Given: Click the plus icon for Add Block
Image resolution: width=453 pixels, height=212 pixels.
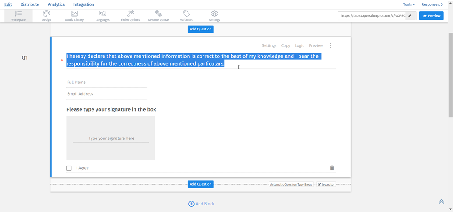Looking at the screenshot, I should (x=191, y=204).
